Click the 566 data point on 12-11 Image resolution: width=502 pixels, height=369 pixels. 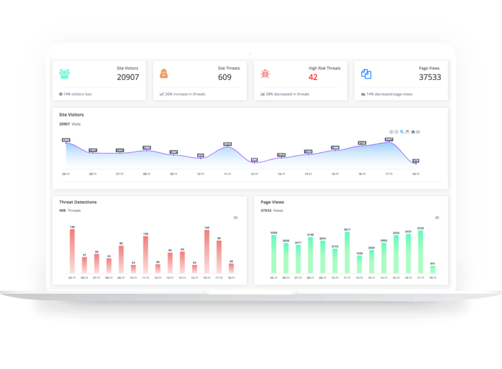[254, 162]
